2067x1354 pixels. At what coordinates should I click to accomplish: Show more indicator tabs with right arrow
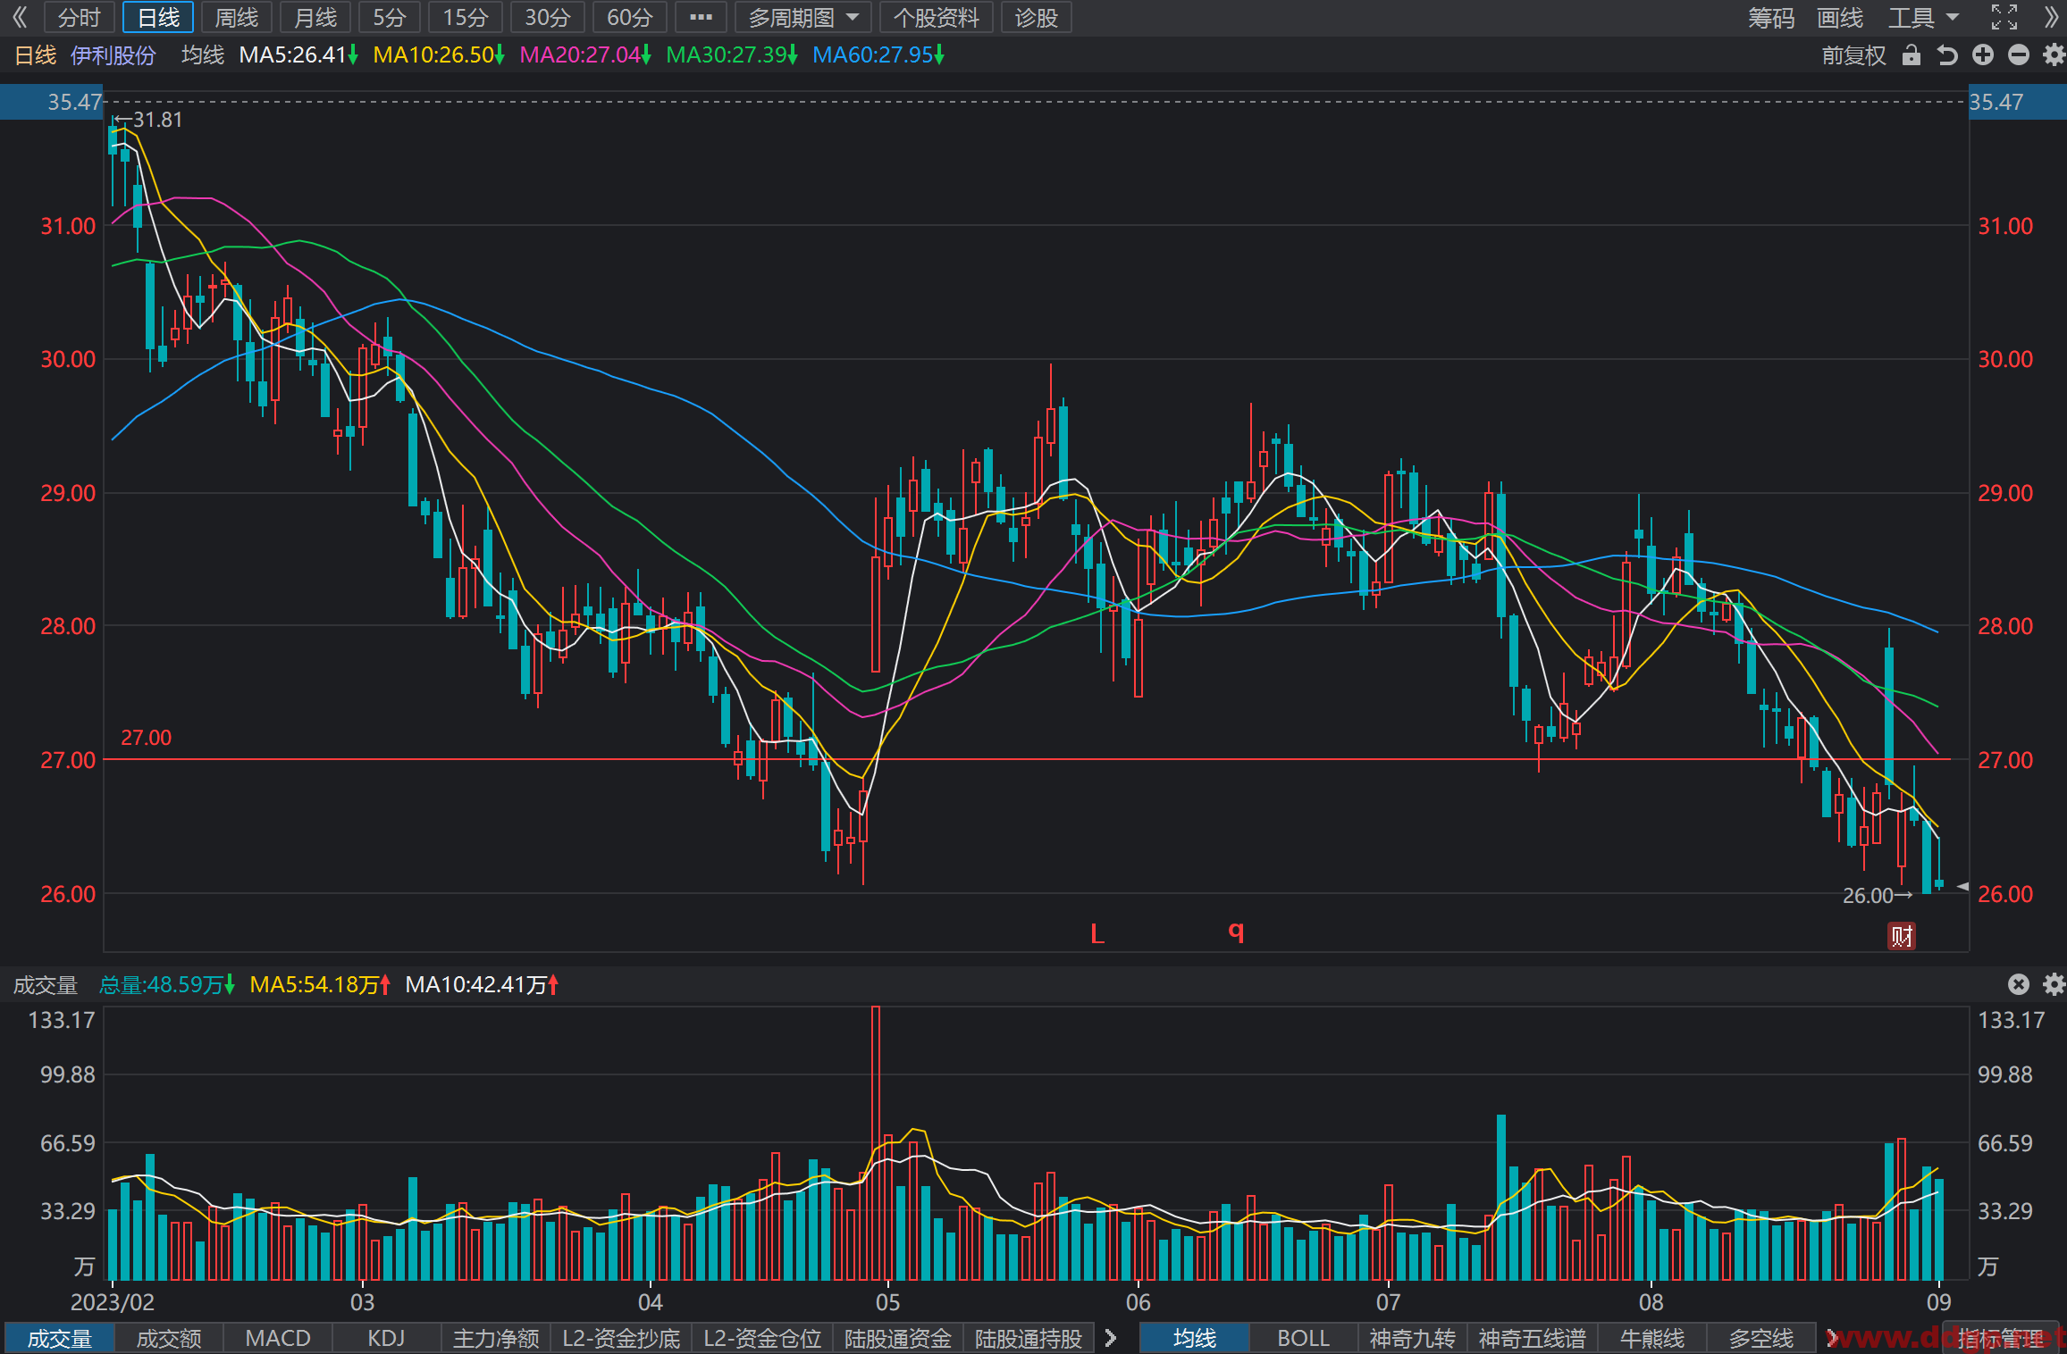pos(1110,1338)
